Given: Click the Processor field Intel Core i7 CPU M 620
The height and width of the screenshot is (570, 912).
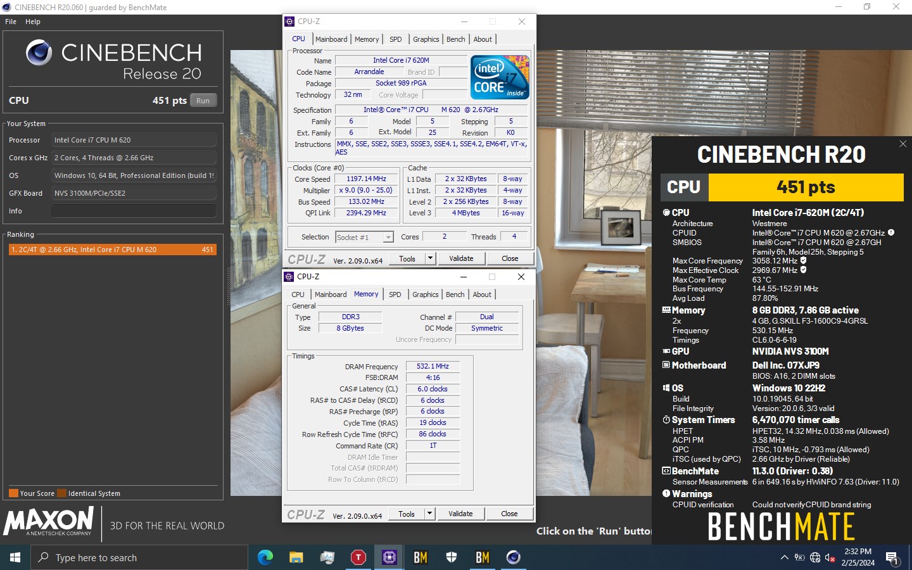Looking at the screenshot, I should (x=134, y=140).
